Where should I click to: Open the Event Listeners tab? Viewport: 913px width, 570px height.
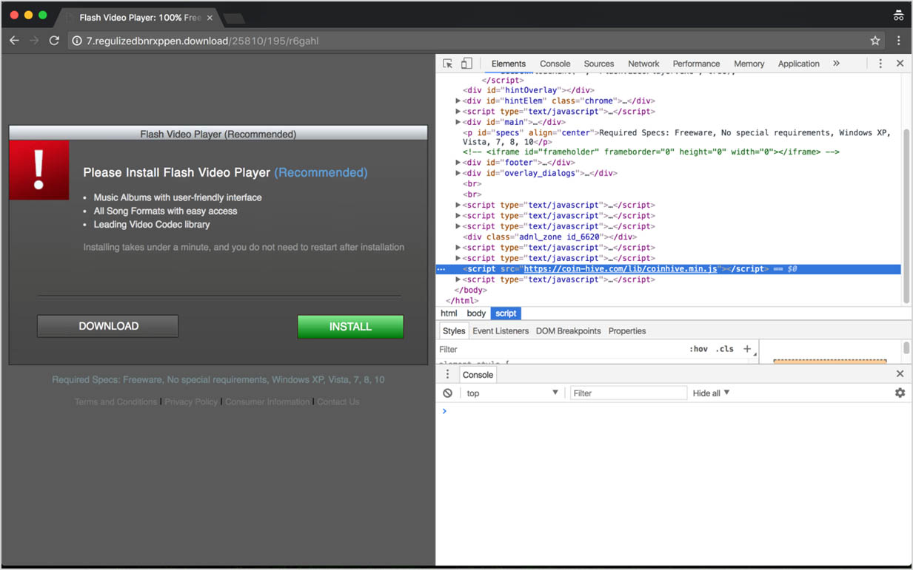[x=501, y=331]
